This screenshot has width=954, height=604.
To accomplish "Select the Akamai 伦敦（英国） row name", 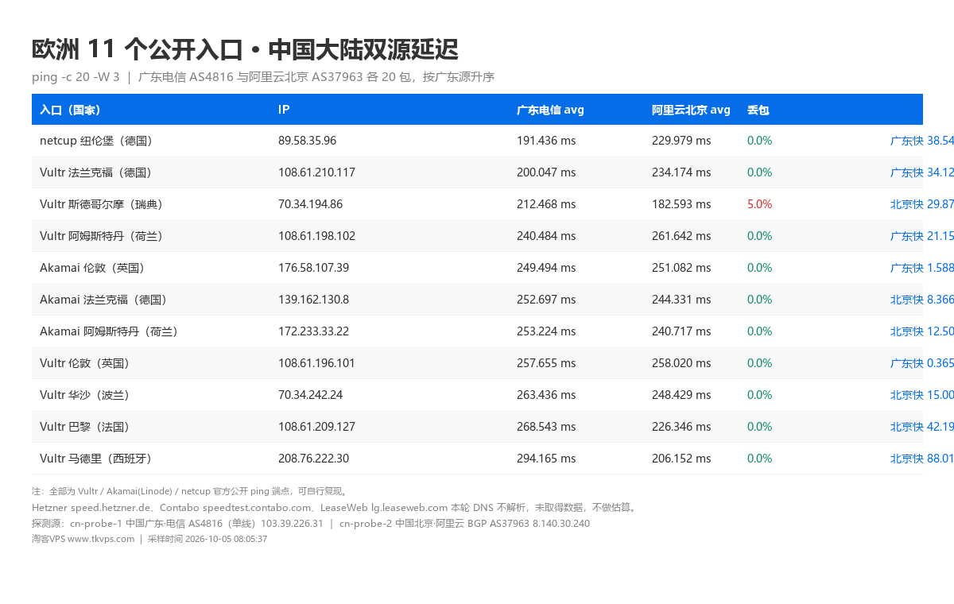I will pos(92,268).
